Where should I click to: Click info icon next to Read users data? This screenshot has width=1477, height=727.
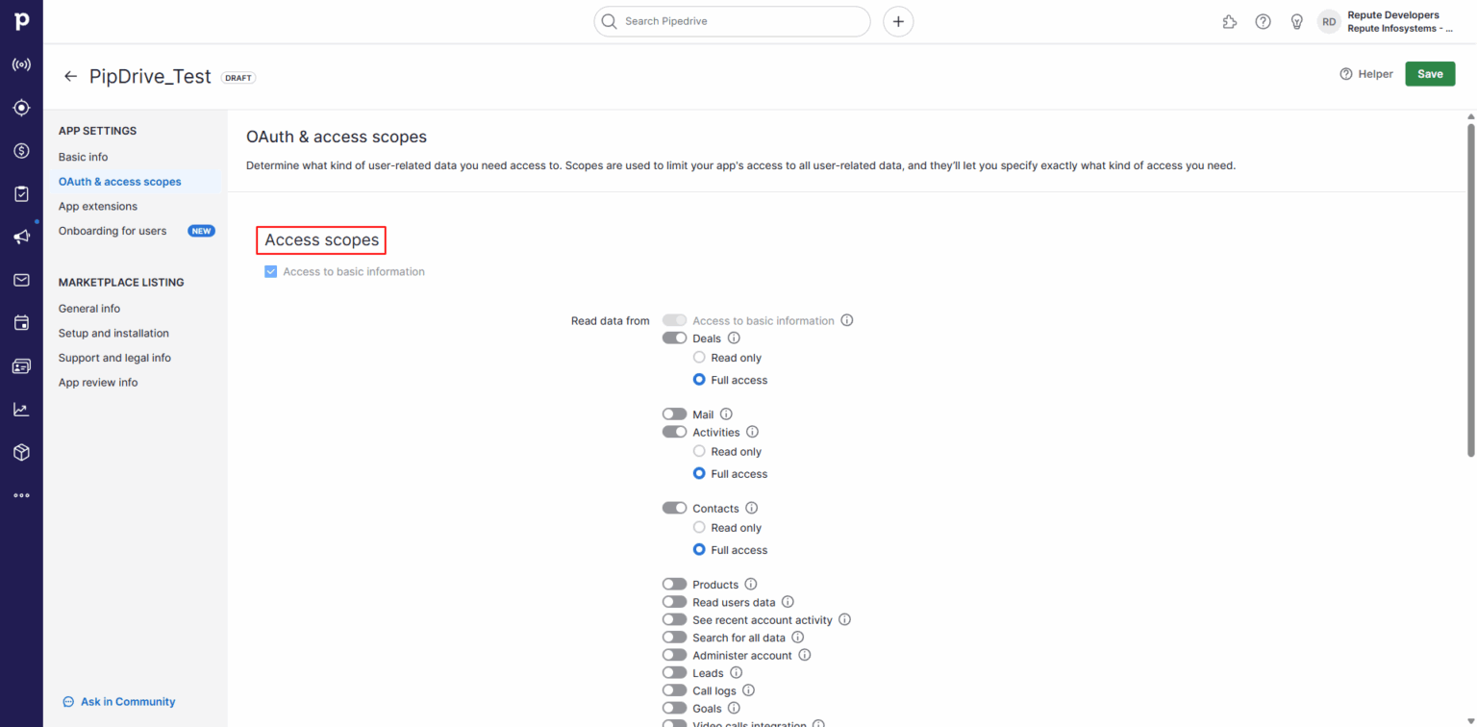coord(788,602)
